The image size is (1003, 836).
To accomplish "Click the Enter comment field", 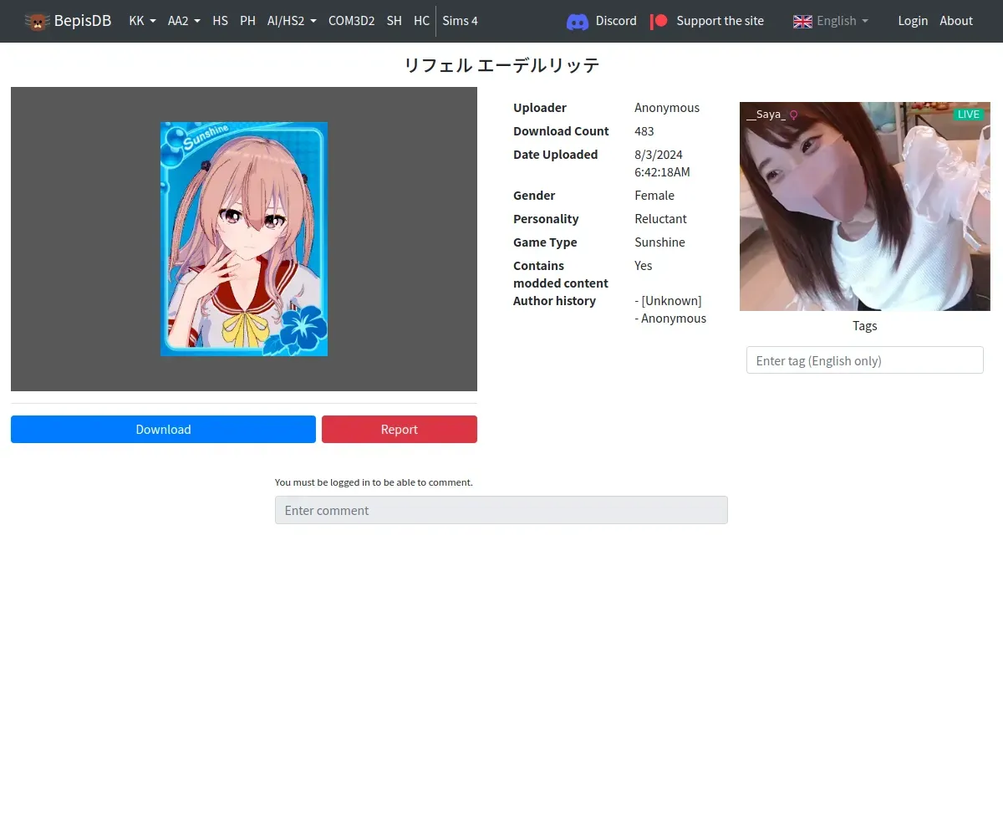I will pyautogui.click(x=501, y=510).
